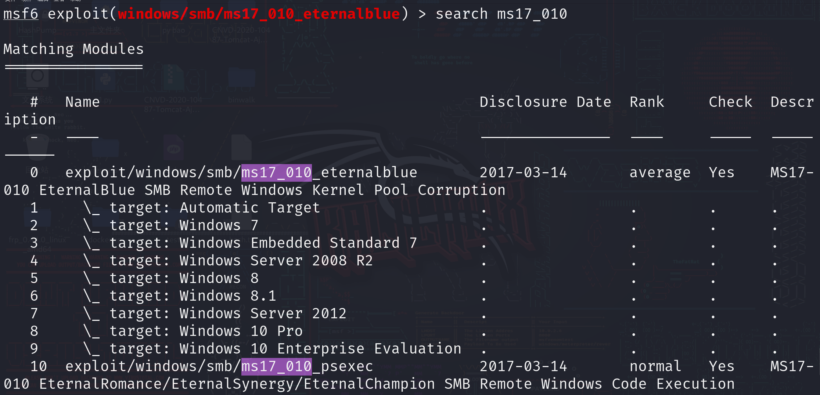Viewport: 820px width, 395px height.
Task: Click the 'target: Windows 10 Pro' entry
Action: [206, 331]
